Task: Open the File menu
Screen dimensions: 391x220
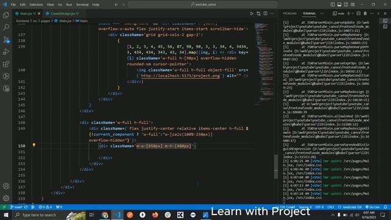Action: pyautogui.click(x=13, y=4)
